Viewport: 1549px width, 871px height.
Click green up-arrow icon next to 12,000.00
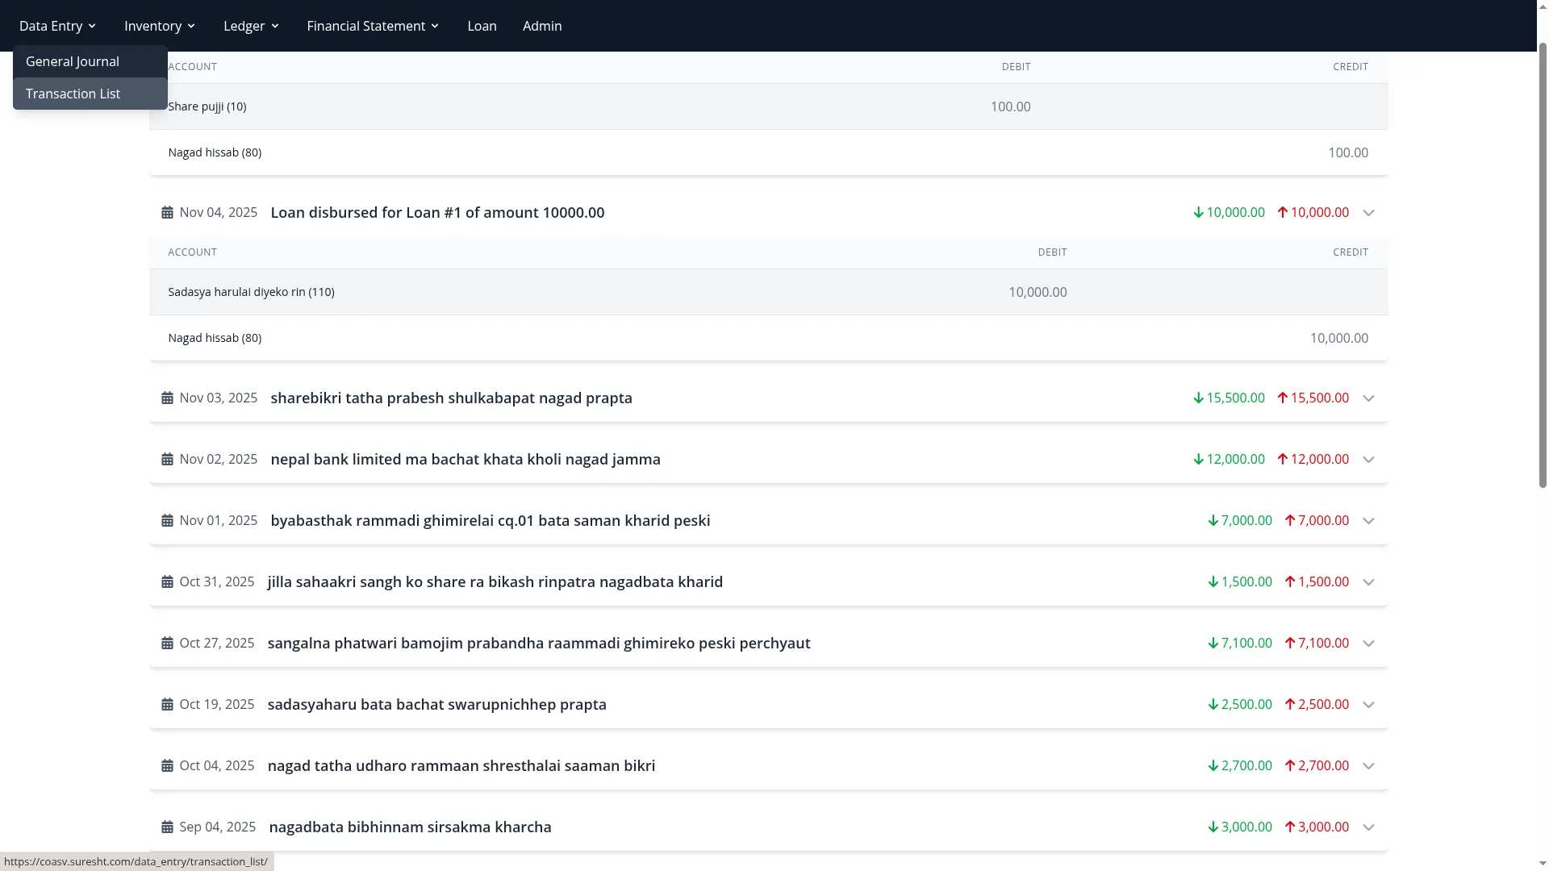1284,459
